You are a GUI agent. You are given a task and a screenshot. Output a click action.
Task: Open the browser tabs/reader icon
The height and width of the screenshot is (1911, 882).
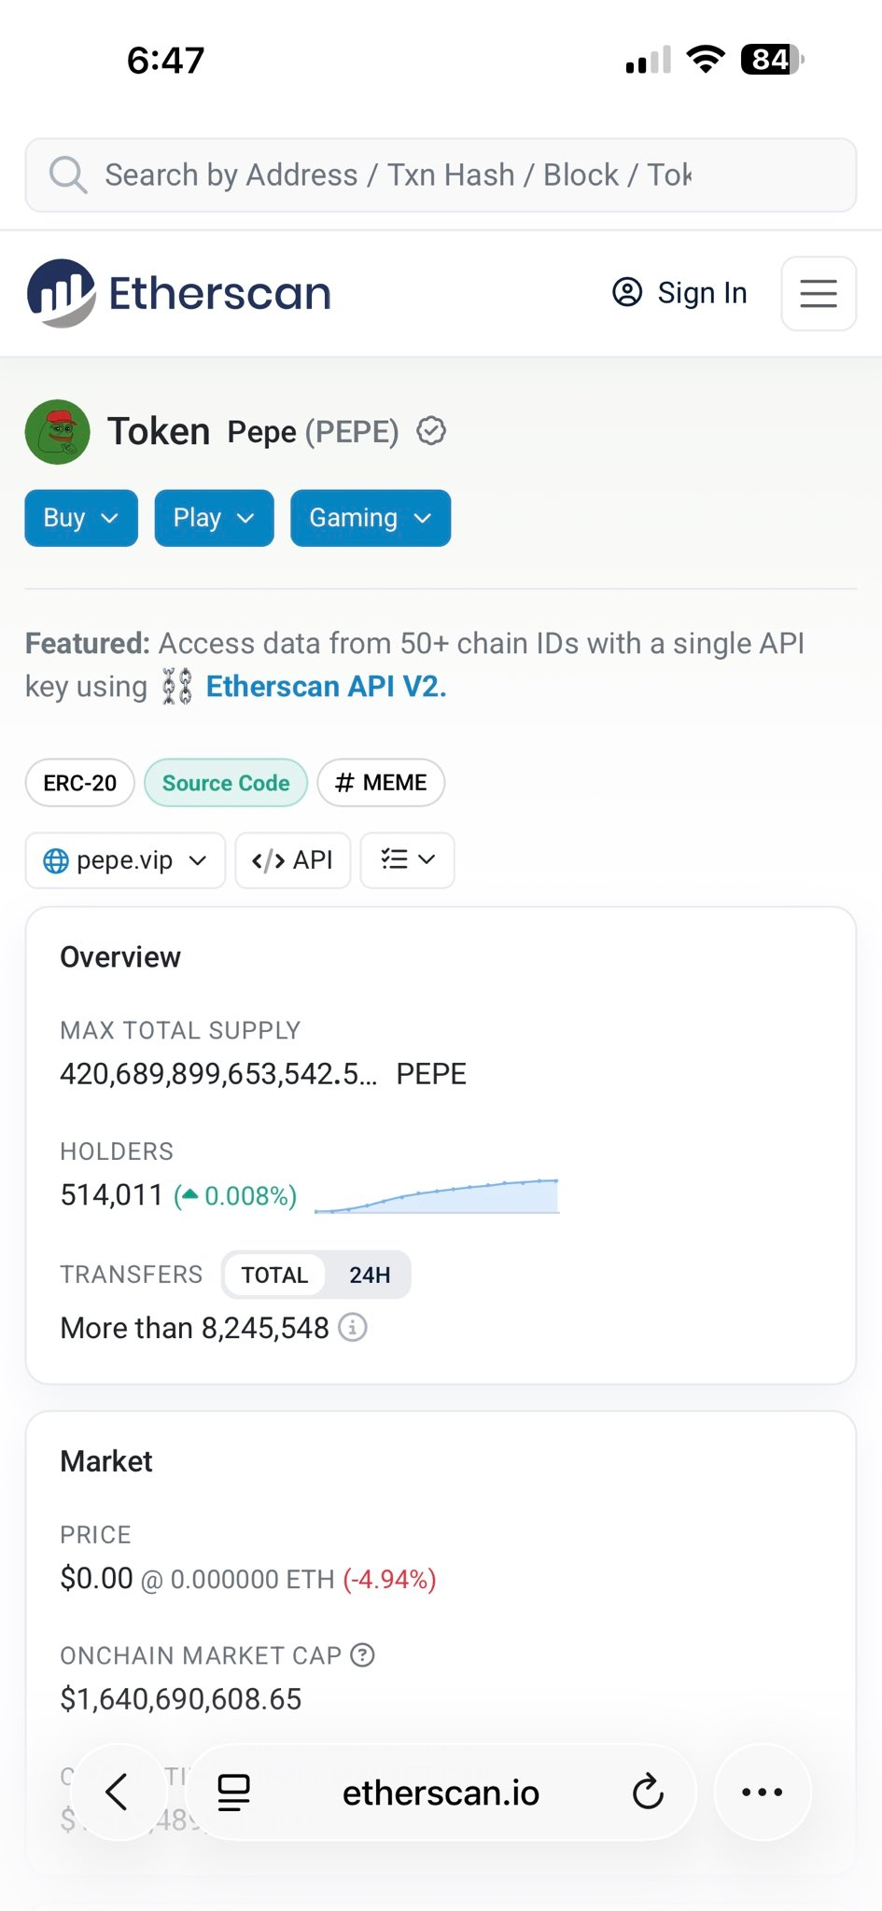pyautogui.click(x=233, y=1792)
